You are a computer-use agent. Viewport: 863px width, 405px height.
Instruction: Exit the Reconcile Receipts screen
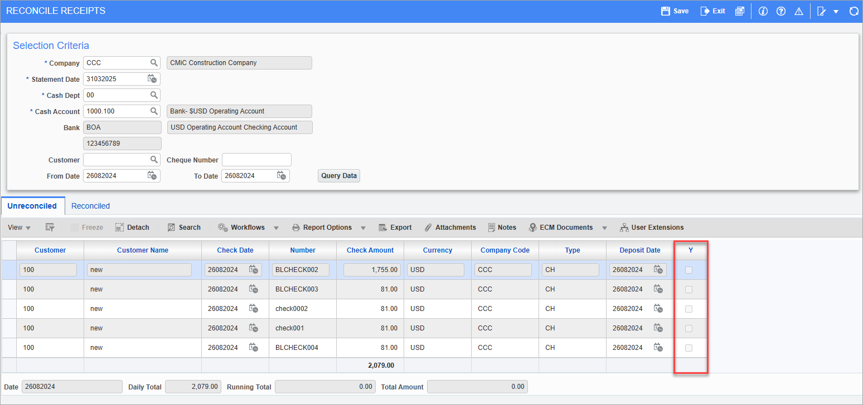tap(713, 11)
